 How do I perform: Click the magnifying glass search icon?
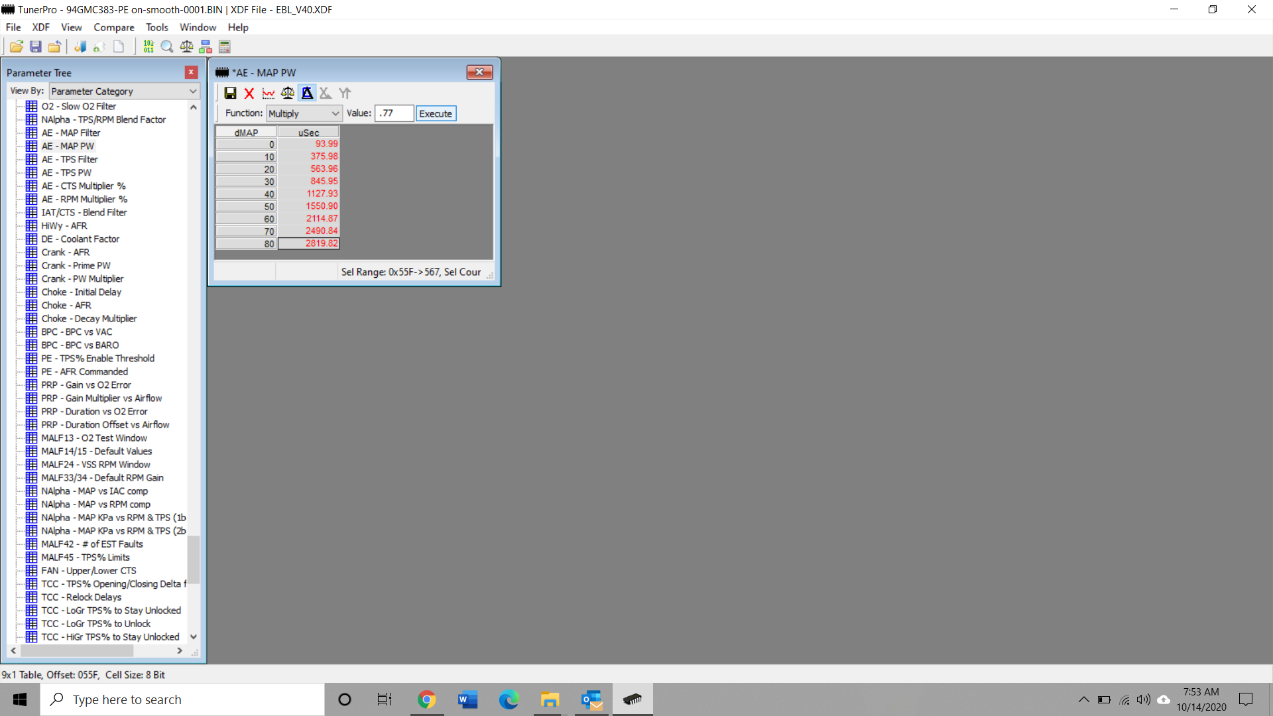[x=167, y=46]
